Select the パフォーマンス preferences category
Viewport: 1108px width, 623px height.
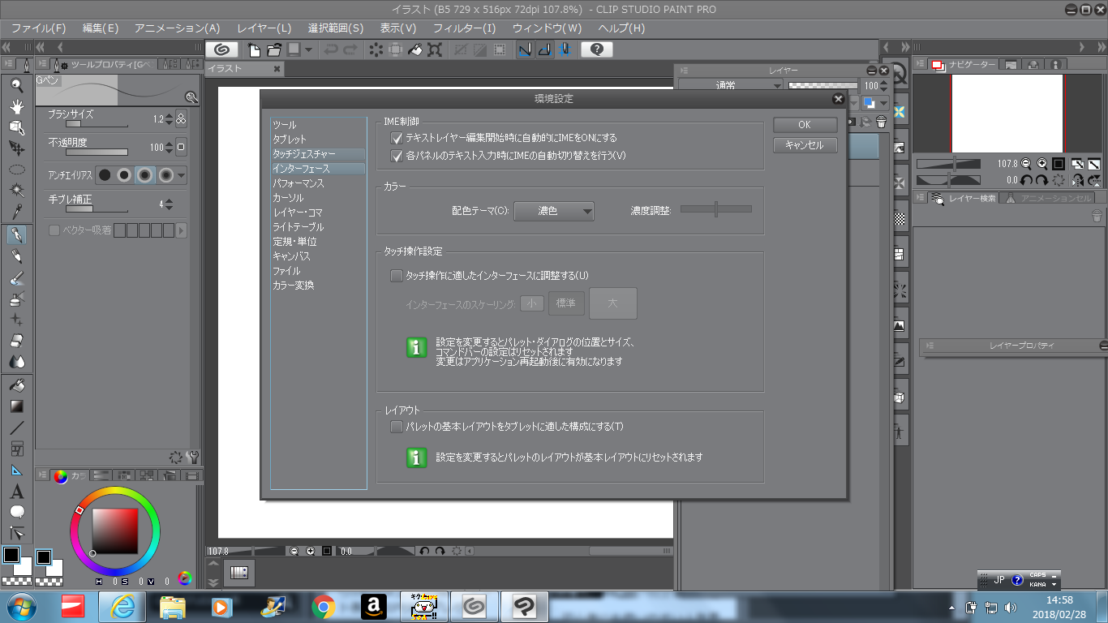(x=299, y=183)
